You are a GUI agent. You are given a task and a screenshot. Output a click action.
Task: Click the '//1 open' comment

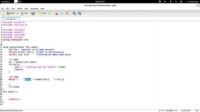click(x=13, y=59)
